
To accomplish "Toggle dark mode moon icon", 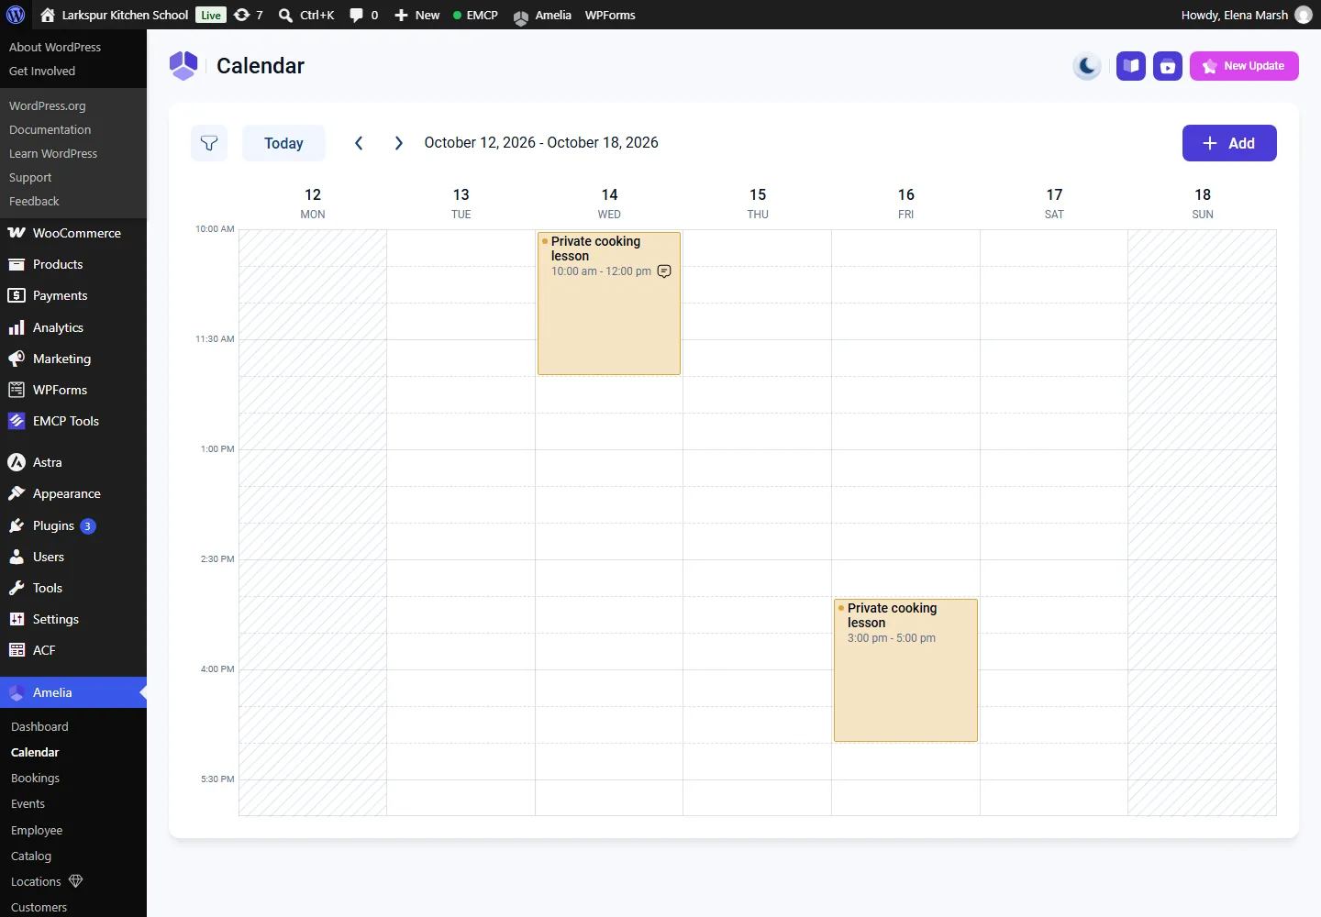I will coord(1087,66).
